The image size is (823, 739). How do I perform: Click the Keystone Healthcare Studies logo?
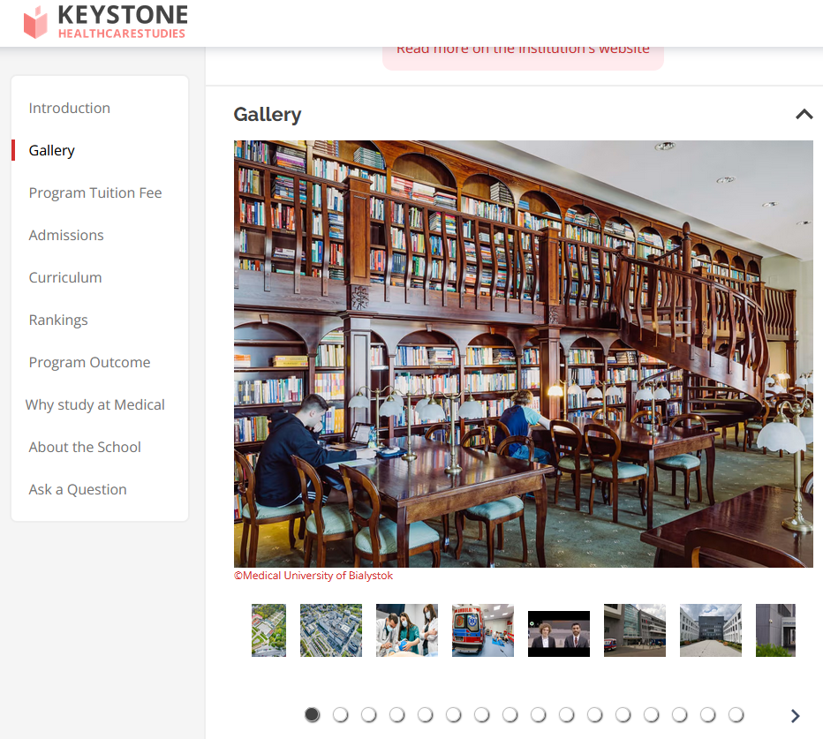[105, 22]
